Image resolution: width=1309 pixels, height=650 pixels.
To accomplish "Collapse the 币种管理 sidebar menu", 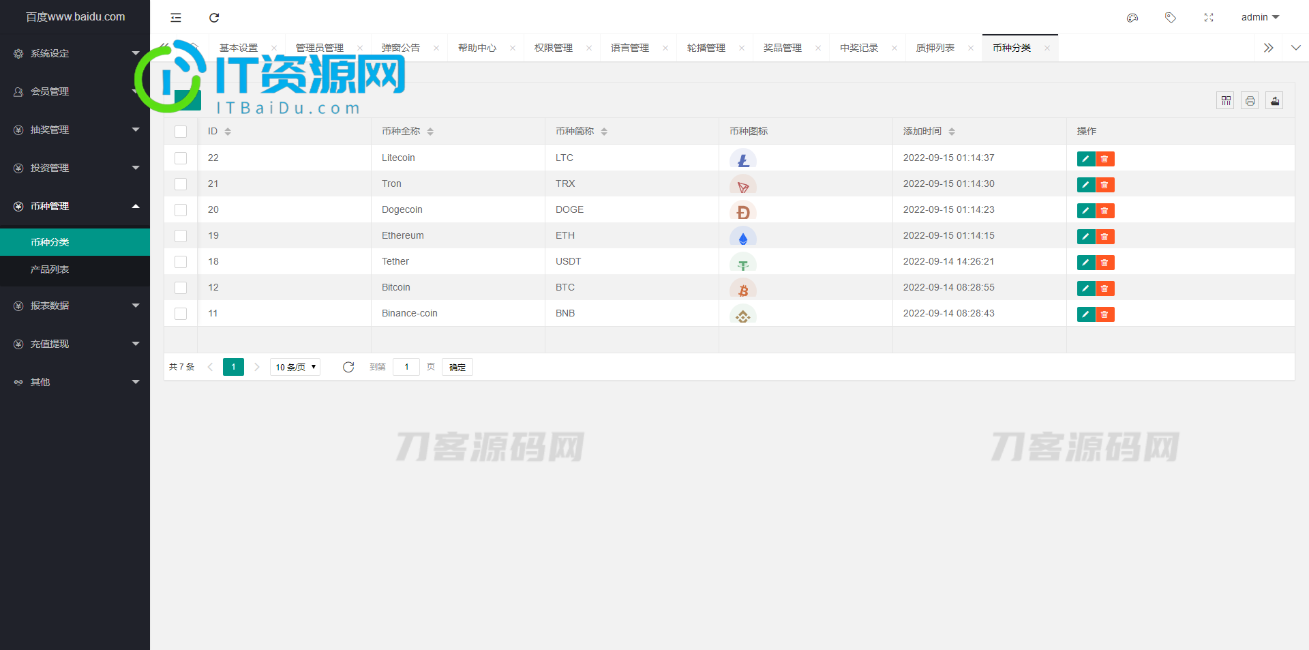I will click(x=75, y=206).
